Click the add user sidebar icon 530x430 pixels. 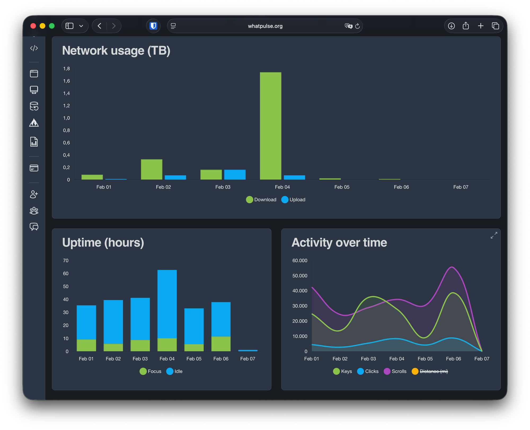point(34,194)
